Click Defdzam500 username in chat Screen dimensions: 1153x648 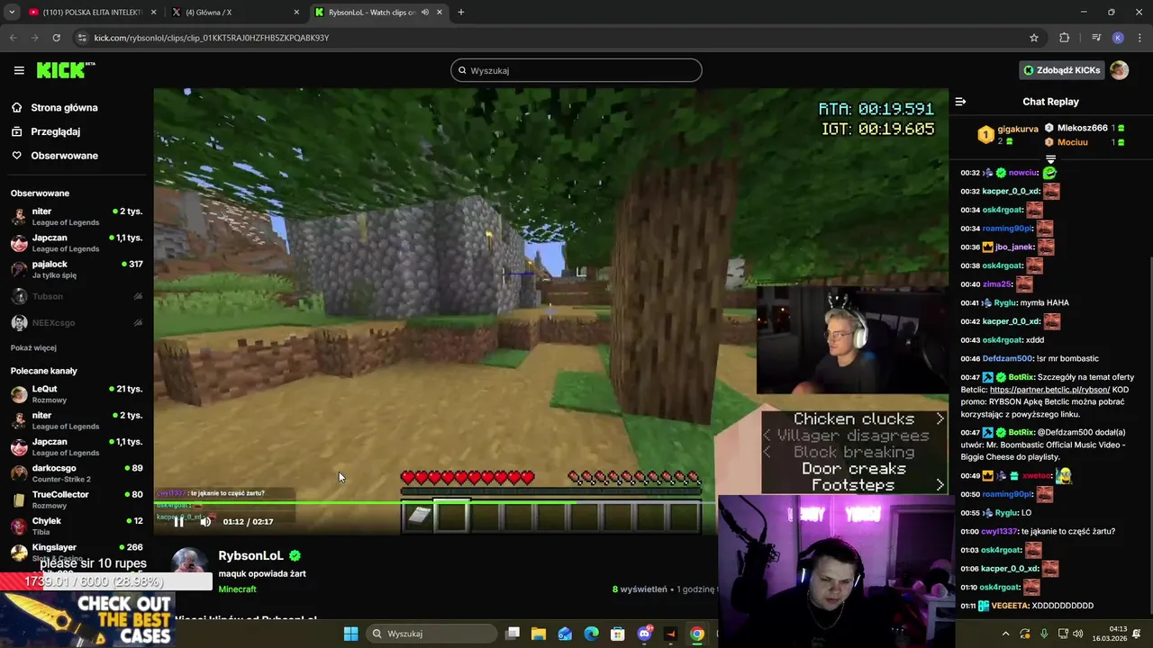[1007, 358]
